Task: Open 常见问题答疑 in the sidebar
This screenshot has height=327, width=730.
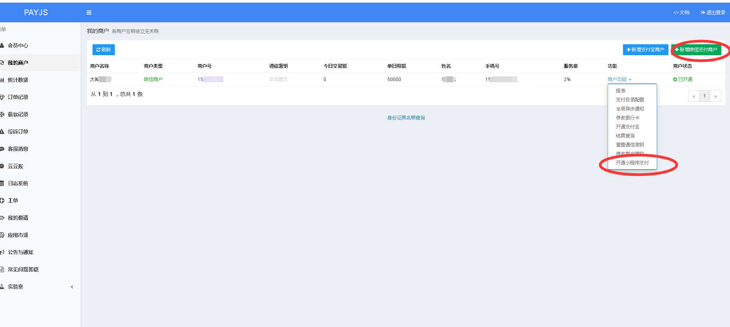Action: point(40,269)
